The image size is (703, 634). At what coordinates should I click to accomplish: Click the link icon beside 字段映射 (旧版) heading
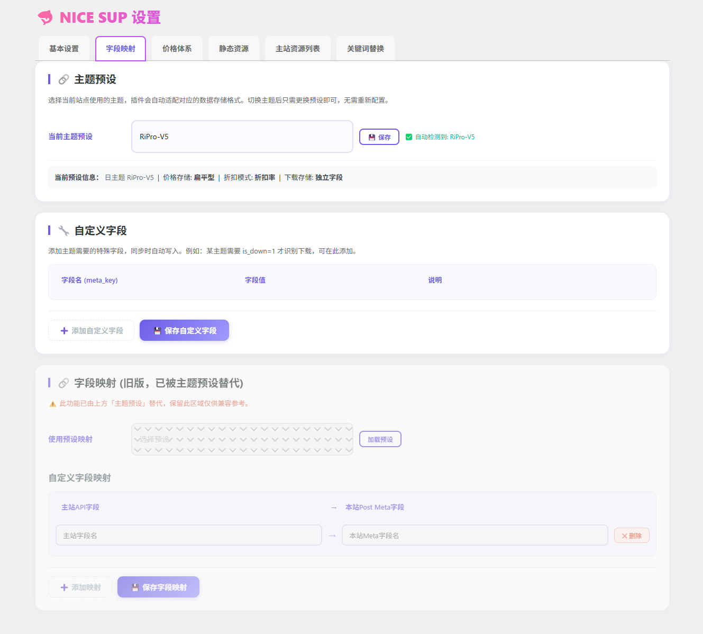coord(63,383)
